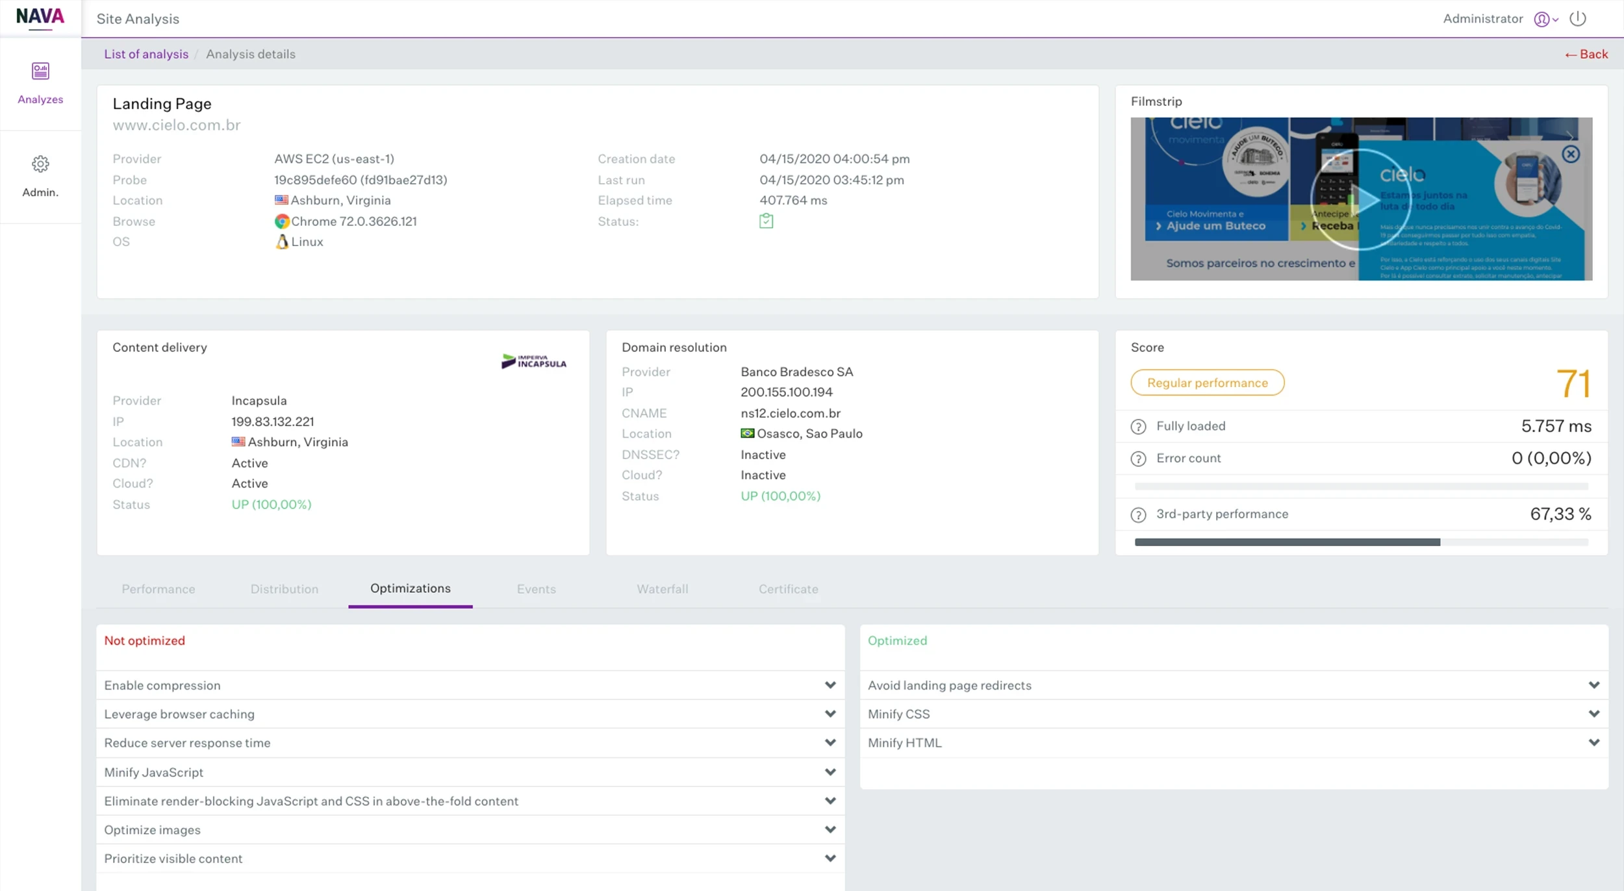Click the Last run date value
The width and height of the screenshot is (1624, 891).
pos(831,180)
